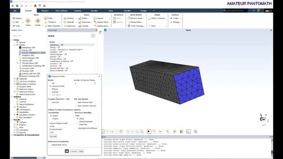Expand the Cell Zone Conditions tree node
Screen dimensions: 283x159
coord(15,81)
